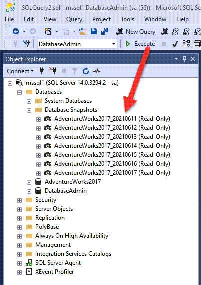This screenshot has width=201, height=285.
Task: Select snapshot AdventureWorks2017_20210616
Action: [x=112, y=164]
